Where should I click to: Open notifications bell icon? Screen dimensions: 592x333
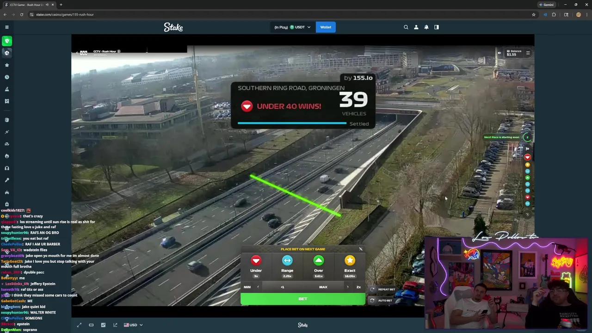426,27
